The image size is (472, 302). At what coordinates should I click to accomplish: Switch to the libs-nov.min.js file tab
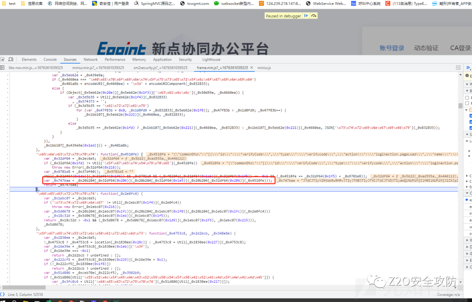(36, 68)
